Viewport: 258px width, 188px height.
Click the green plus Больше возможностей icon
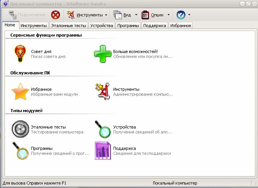pyautogui.click(x=103, y=54)
